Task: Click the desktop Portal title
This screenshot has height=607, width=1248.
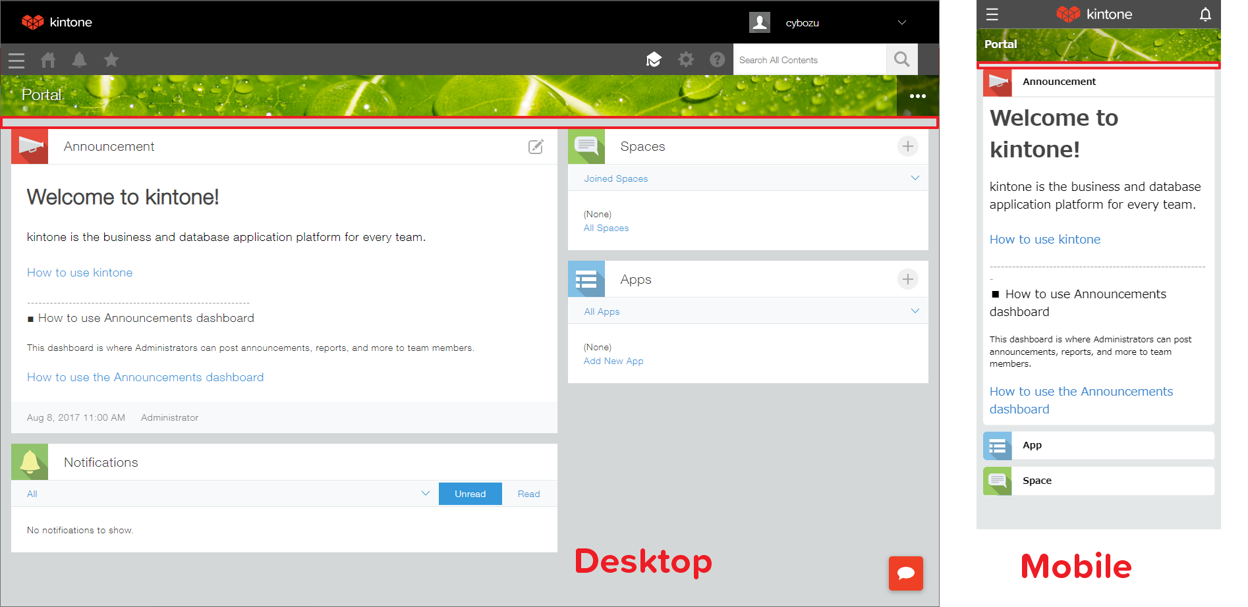Action: tap(42, 95)
